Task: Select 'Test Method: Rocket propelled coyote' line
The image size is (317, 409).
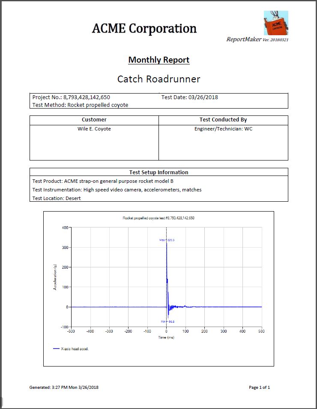Action: [80, 105]
